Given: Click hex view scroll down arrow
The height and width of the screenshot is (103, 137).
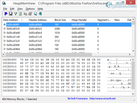Looking at the screenshot, I should pos(133,94).
